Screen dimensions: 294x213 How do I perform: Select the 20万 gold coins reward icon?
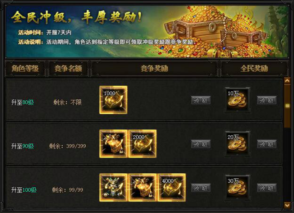pyautogui.click(x=237, y=143)
